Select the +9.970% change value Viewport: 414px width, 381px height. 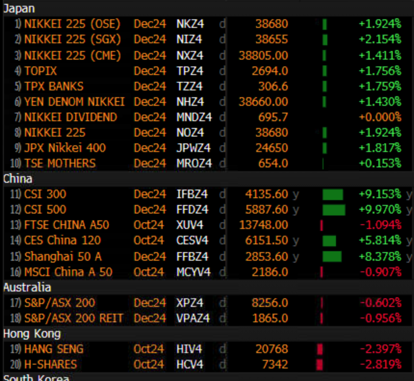click(x=380, y=209)
